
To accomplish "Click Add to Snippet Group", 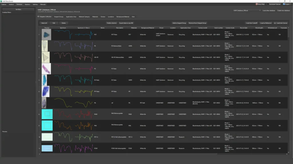I will (x=179, y=23).
